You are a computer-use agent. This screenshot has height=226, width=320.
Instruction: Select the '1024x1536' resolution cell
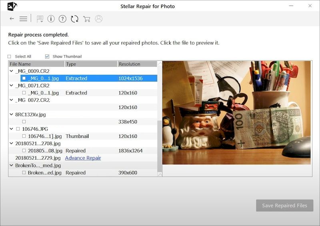pyautogui.click(x=130, y=78)
